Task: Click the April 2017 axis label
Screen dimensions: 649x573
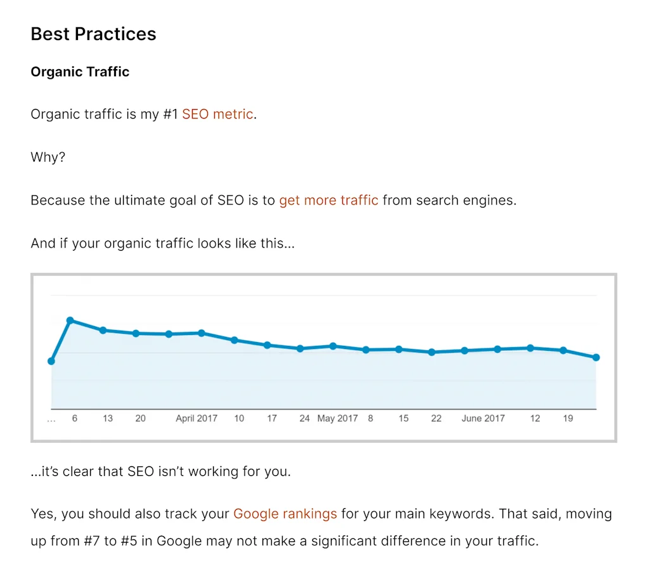Action: point(196,418)
